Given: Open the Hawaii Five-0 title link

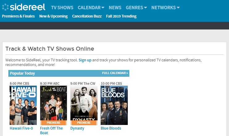Looking at the screenshot, I should 21,128.
